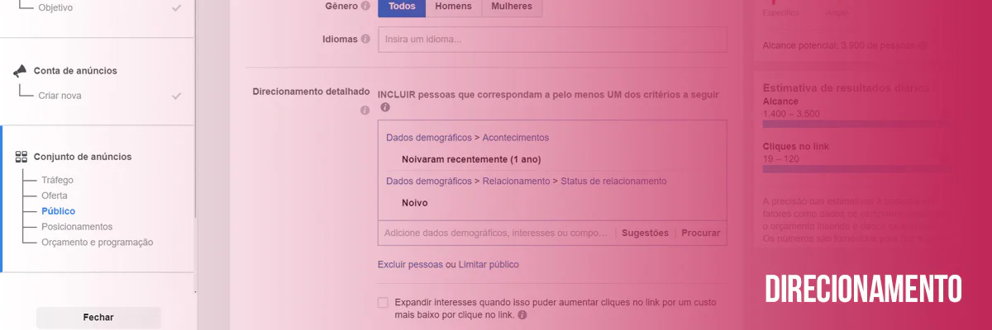992x330 pixels.
Task: Go to Posicionamentos section
Action: 77,226
